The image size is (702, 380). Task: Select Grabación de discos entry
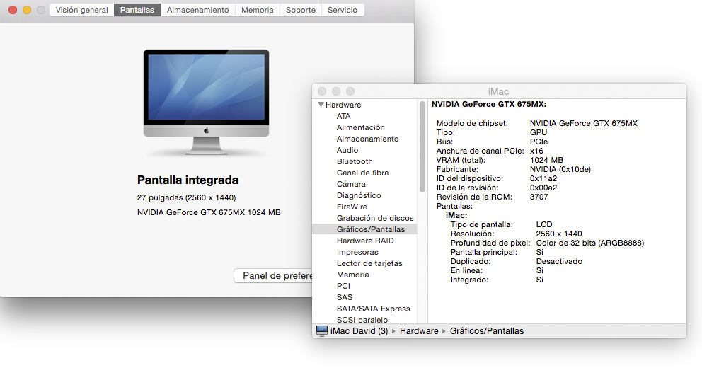point(375,218)
